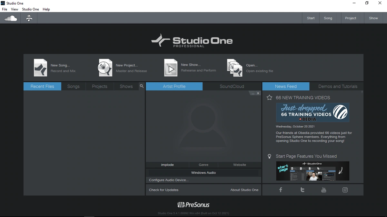Click the Studio One app icon in title bar
The image size is (387, 217).
[x=3, y=3]
